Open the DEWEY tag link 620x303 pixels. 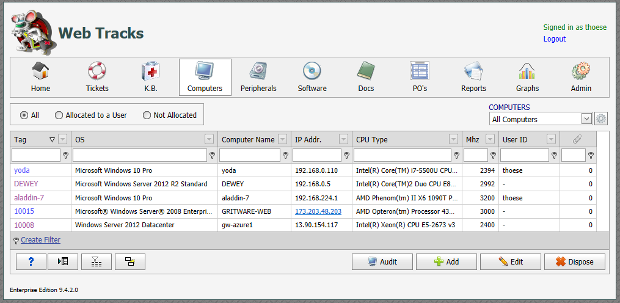point(25,184)
